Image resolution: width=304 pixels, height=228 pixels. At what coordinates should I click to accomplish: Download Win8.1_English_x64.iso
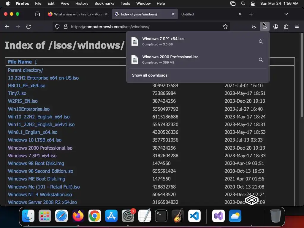pos(33,132)
